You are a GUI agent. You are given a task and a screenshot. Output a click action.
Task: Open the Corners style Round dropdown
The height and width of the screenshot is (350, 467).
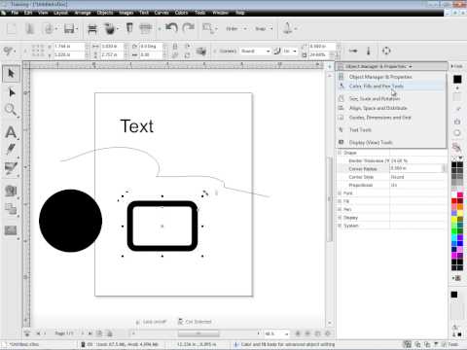point(255,52)
